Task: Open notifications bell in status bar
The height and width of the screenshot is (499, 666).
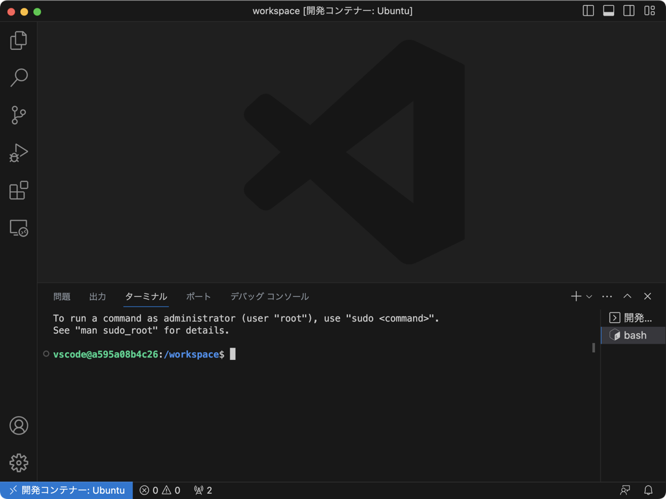Action: click(648, 491)
